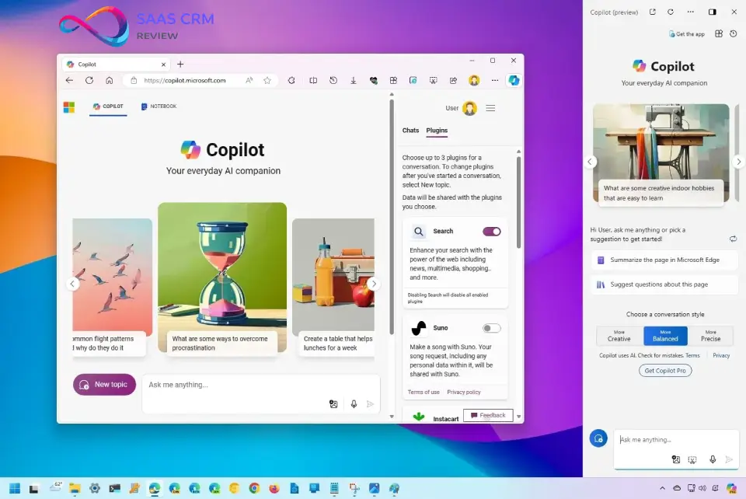Open chat history in the Copilot sidebar
The width and height of the screenshot is (746, 499).
click(734, 34)
